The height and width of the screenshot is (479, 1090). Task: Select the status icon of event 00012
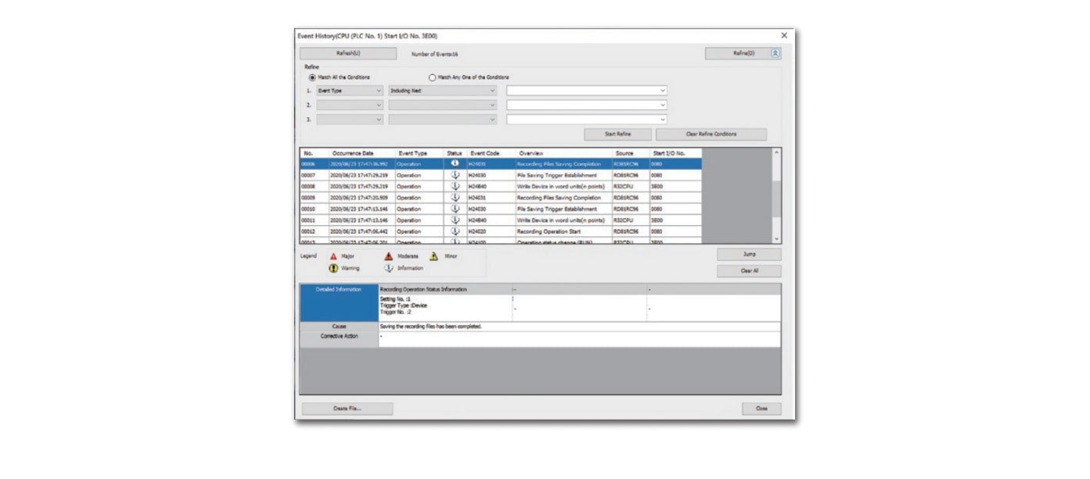455,231
